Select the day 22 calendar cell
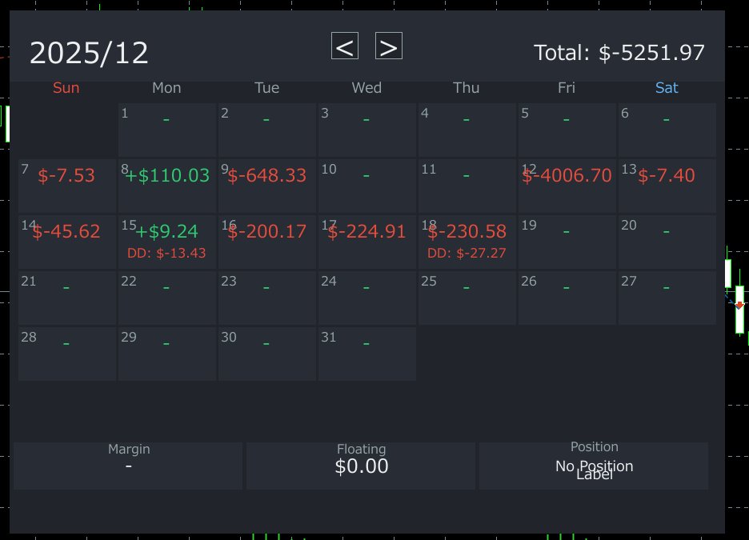Screen dimensions: 749x540 [x=167, y=298]
